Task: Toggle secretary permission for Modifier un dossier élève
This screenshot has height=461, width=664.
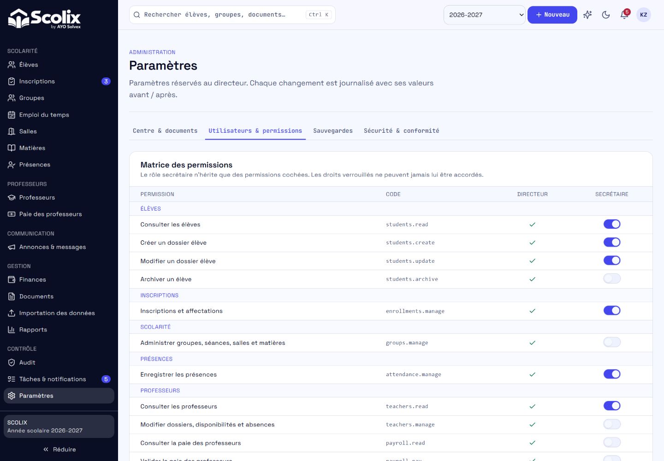Action: [x=612, y=260]
